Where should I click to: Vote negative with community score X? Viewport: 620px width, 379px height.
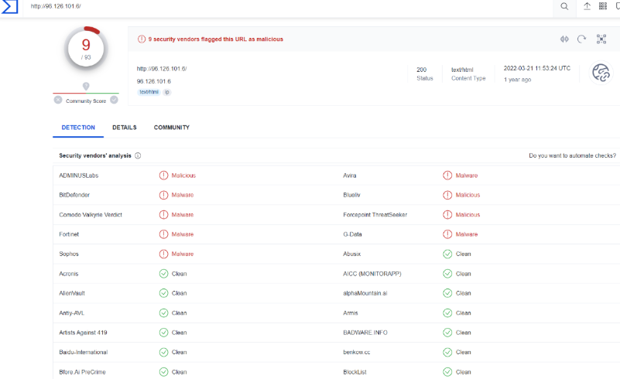point(58,100)
